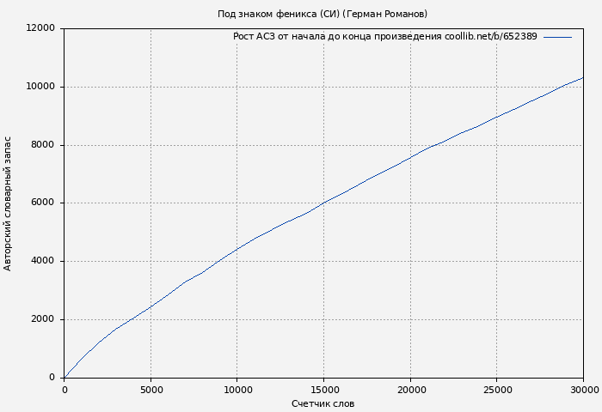Click the 25000 tick on the horizontal axis

click(x=496, y=390)
